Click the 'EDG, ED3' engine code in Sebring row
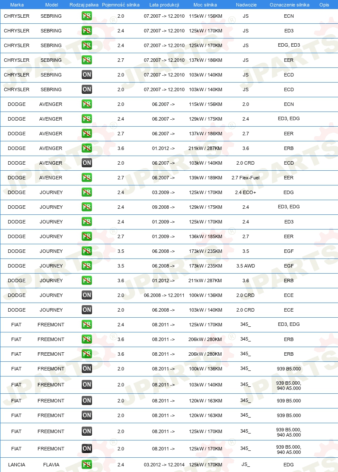The height and width of the screenshot is (472, 338). (289, 45)
